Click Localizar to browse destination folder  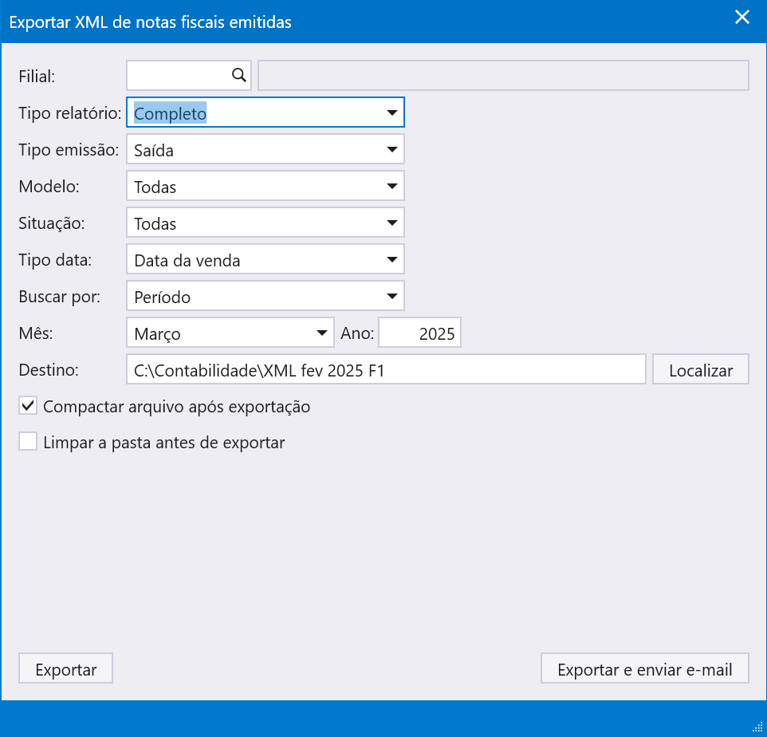(700, 370)
